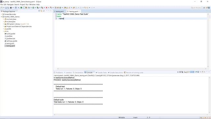Open the Gradle Executions tab

115,73
